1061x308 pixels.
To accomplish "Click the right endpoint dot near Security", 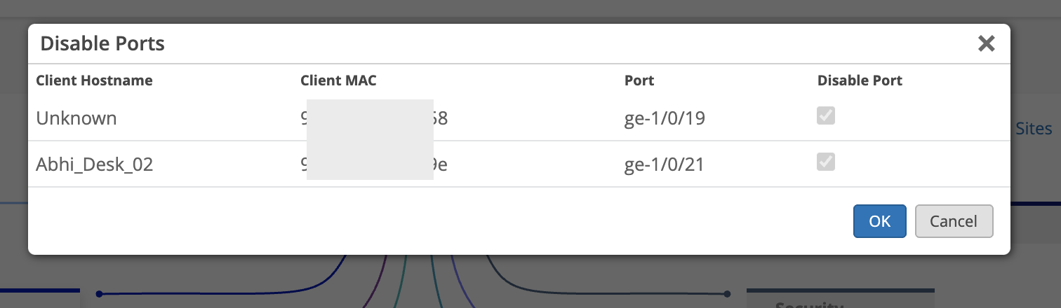I will pos(728,293).
